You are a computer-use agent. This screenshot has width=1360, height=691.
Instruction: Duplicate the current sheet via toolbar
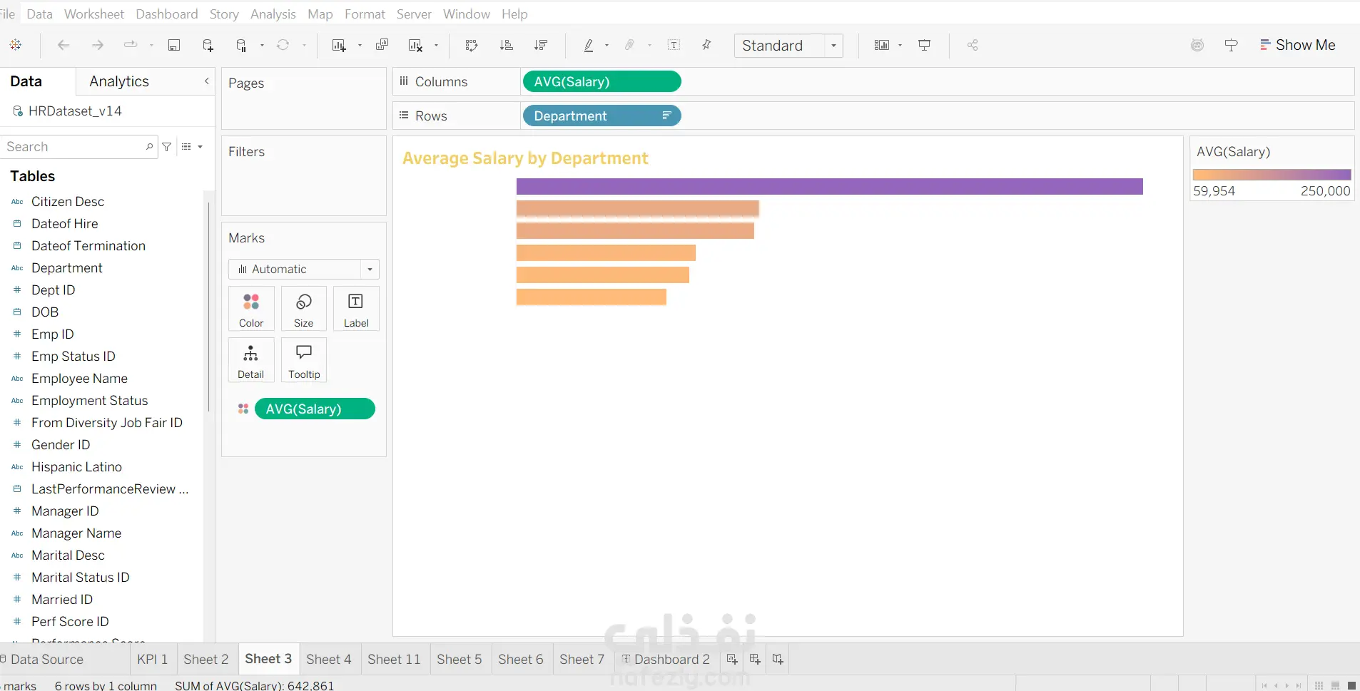382,45
